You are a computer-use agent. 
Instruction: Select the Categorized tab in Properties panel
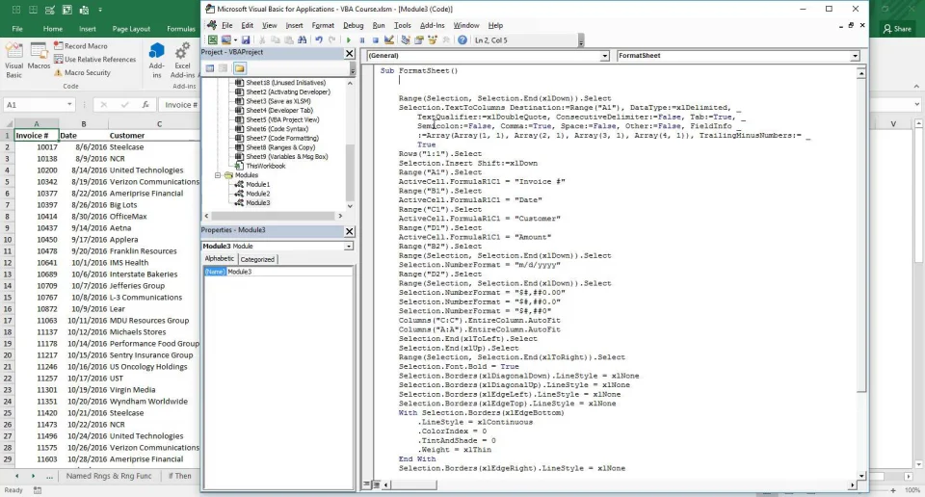pos(257,259)
